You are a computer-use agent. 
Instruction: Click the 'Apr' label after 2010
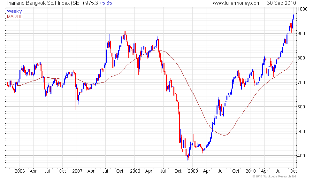264,171
